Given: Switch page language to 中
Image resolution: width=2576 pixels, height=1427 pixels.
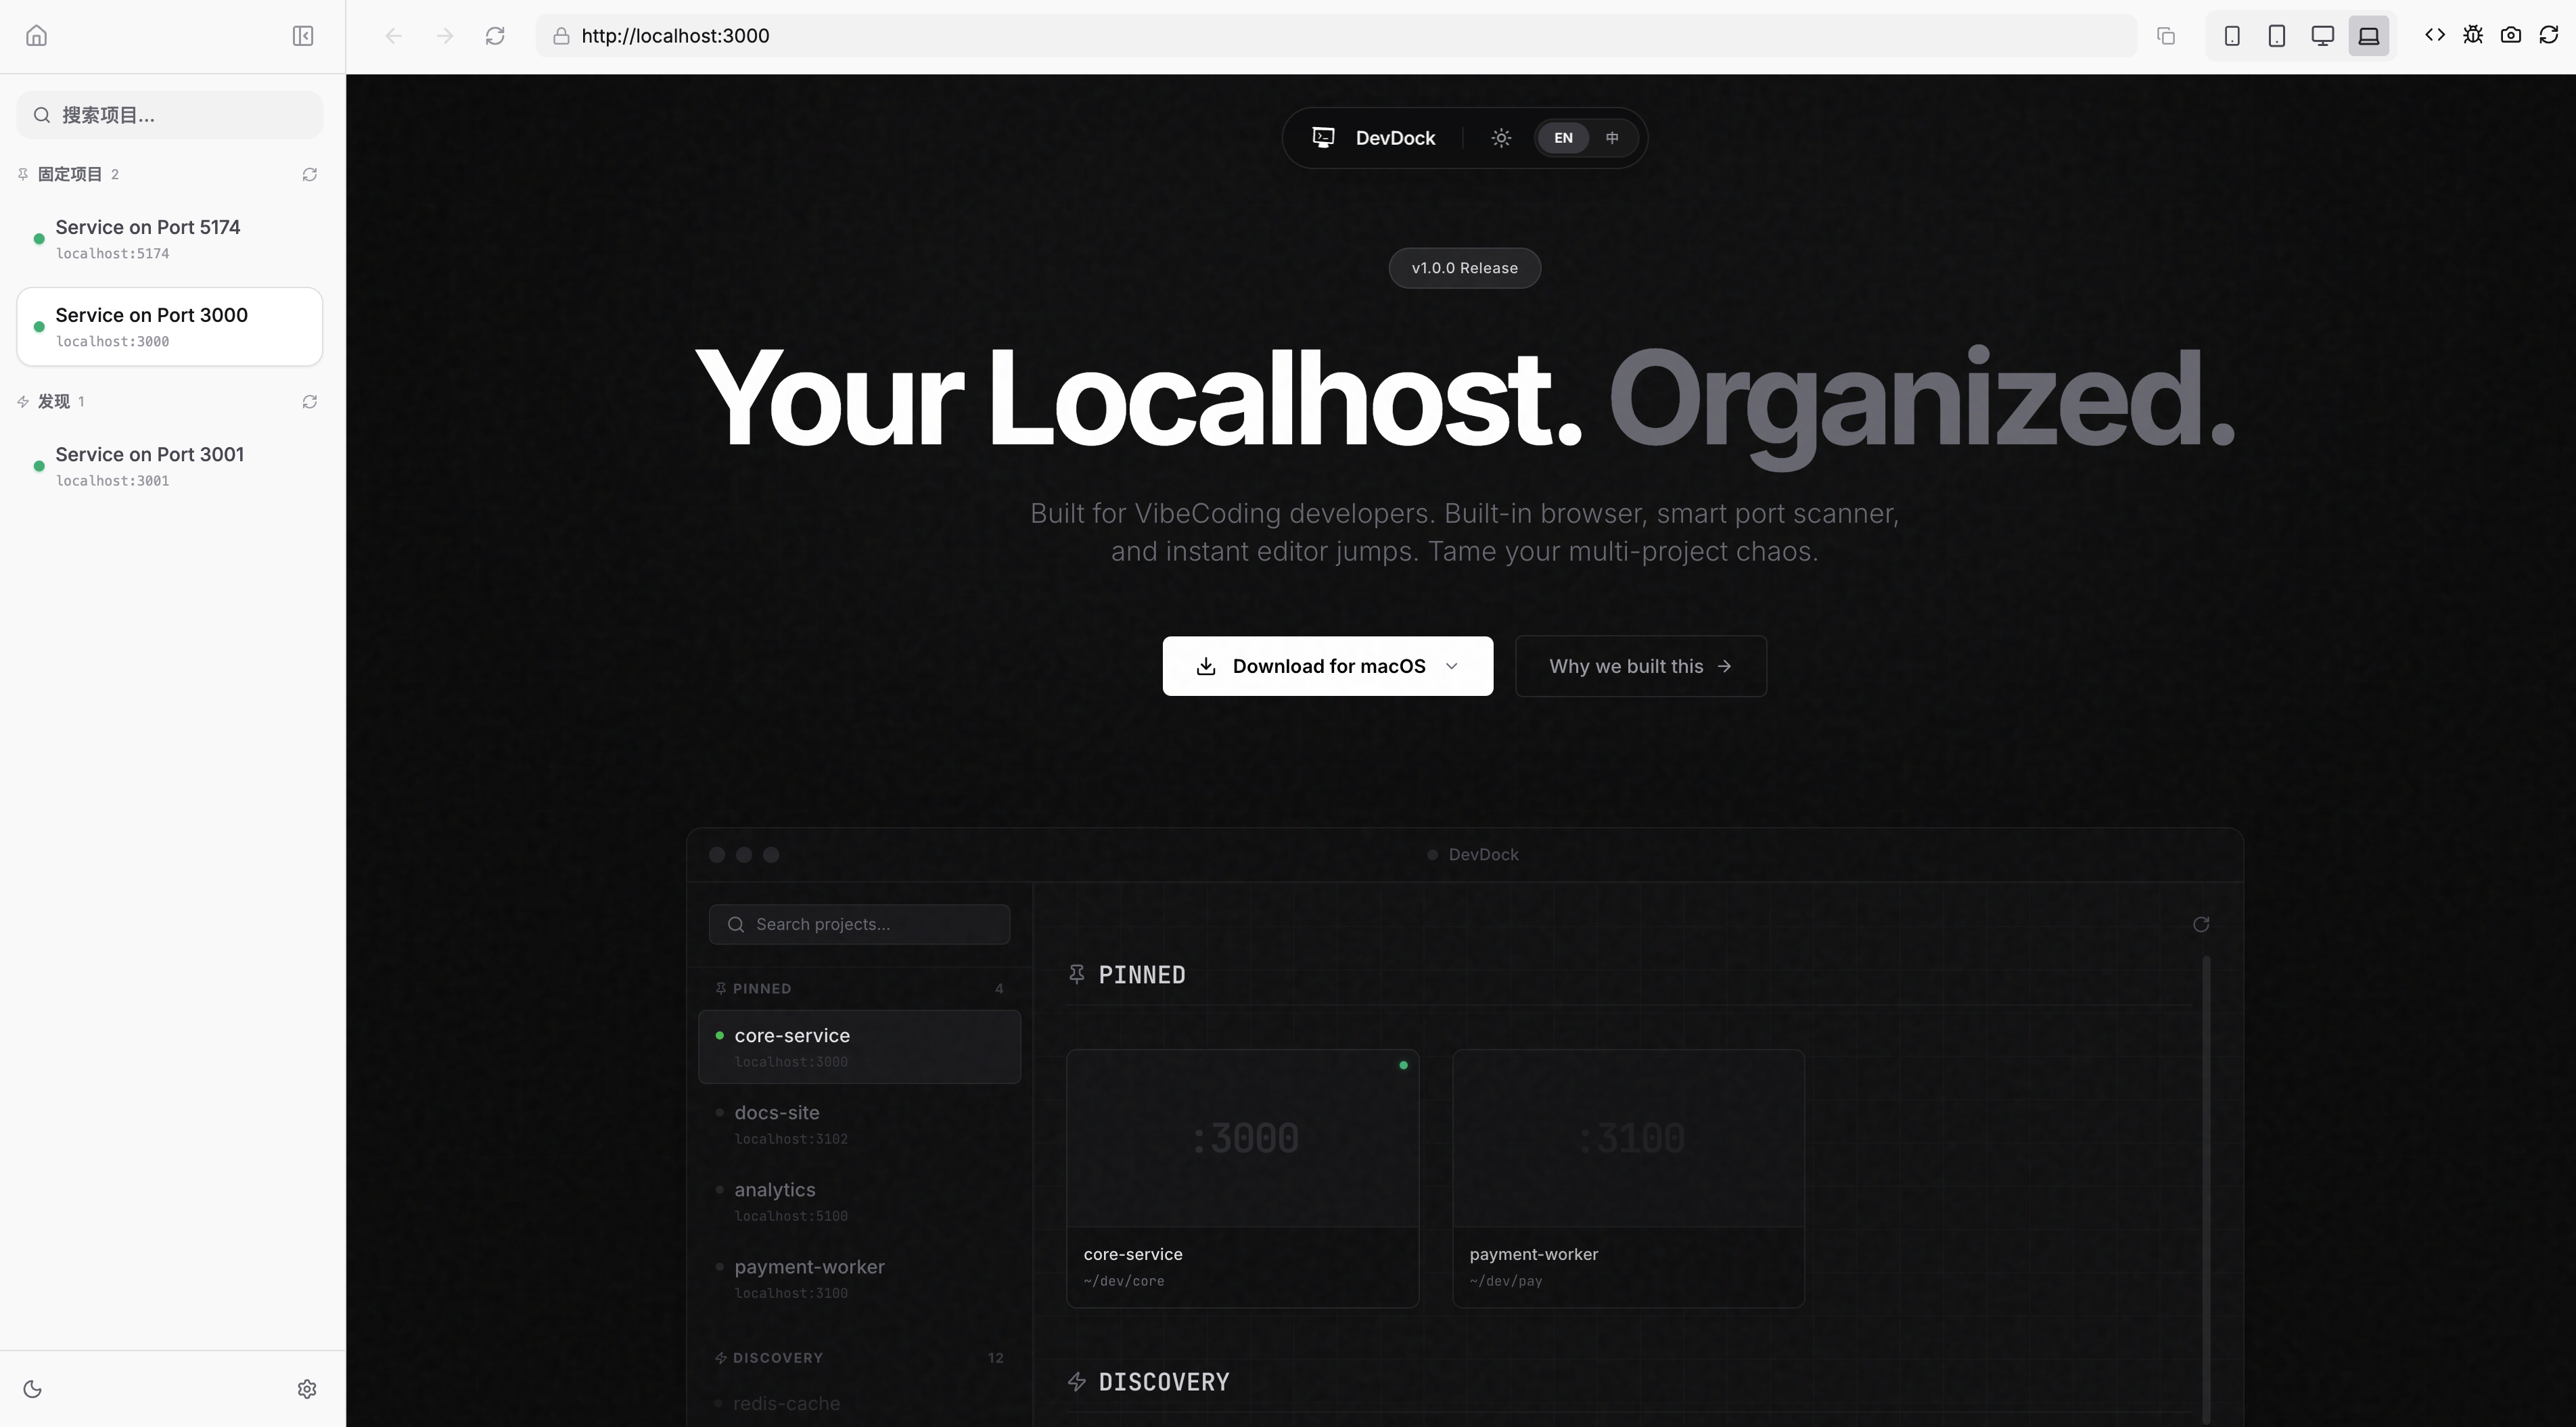Looking at the screenshot, I should 1612,138.
